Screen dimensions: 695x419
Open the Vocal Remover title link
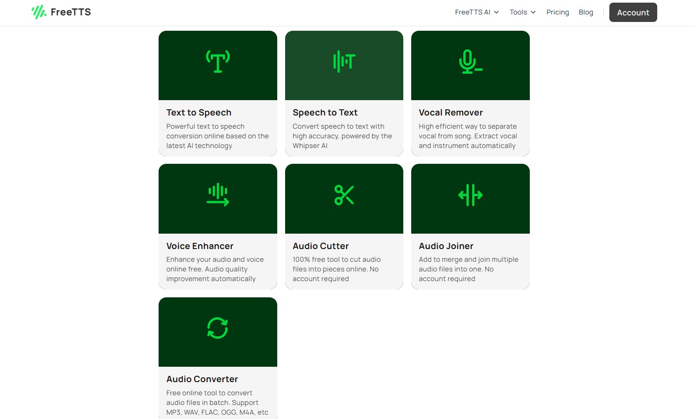(451, 112)
